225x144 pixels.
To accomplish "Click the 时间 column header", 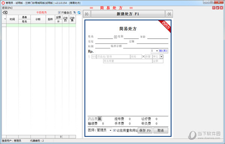I will pyautogui.click(x=12, y=19).
